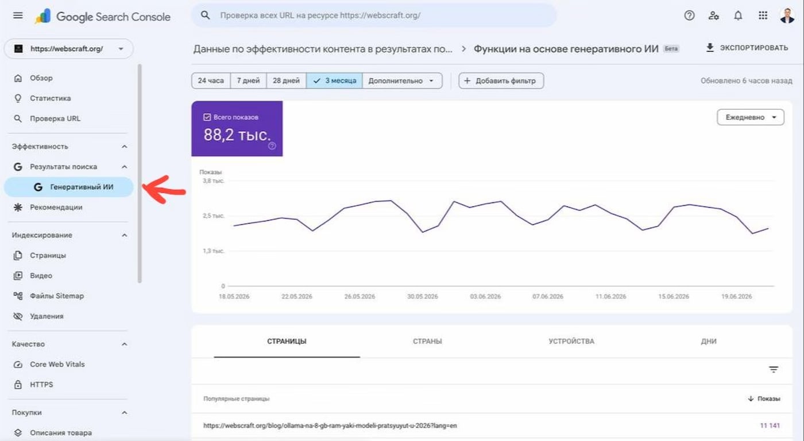Click the Статистика lightbulb icon
This screenshot has width=804, height=441.
pyautogui.click(x=18, y=98)
